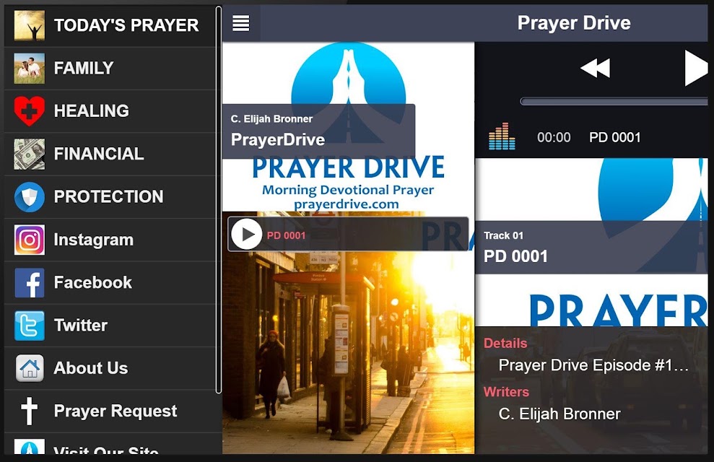The image size is (714, 462).
Task: Click the Today's Prayer sunrise icon
Action: pyautogui.click(x=30, y=25)
